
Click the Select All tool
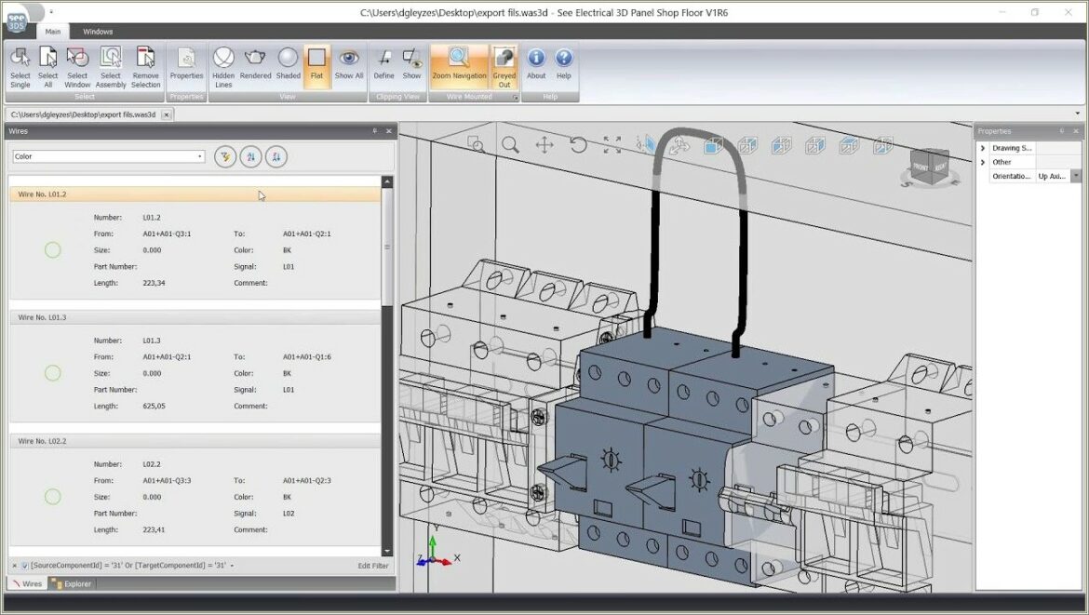click(47, 67)
